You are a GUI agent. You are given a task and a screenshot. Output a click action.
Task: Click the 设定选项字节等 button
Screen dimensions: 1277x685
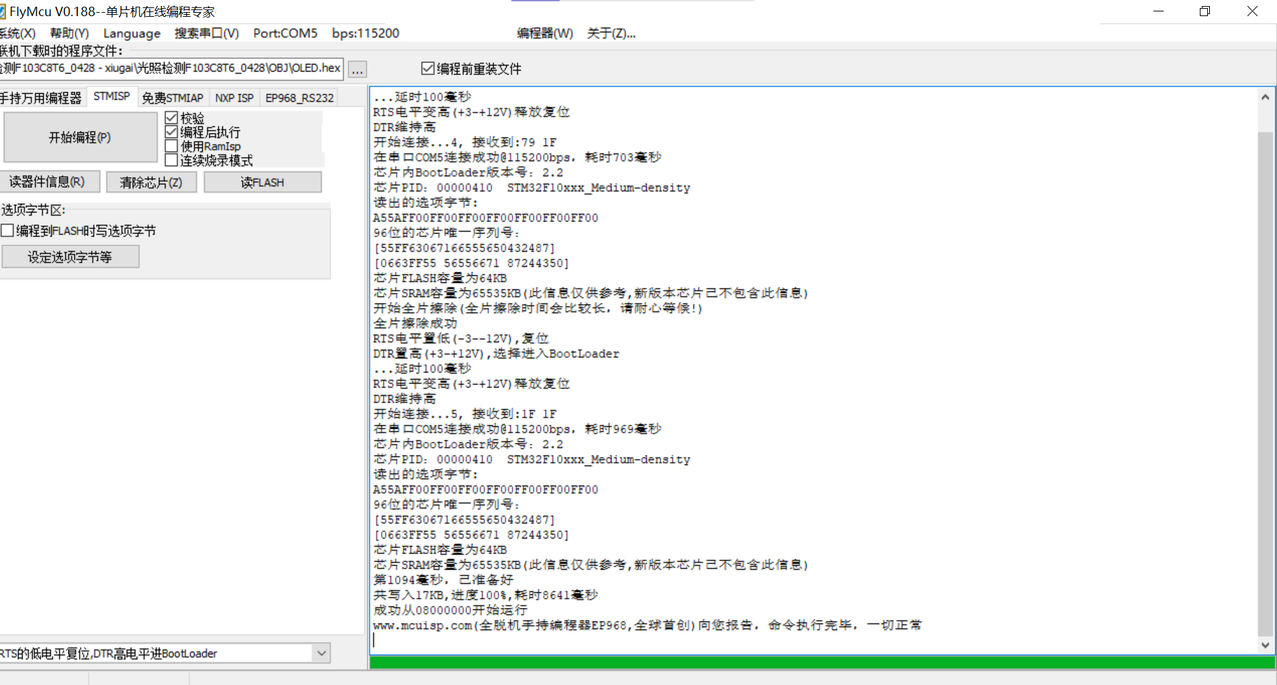[70, 257]
